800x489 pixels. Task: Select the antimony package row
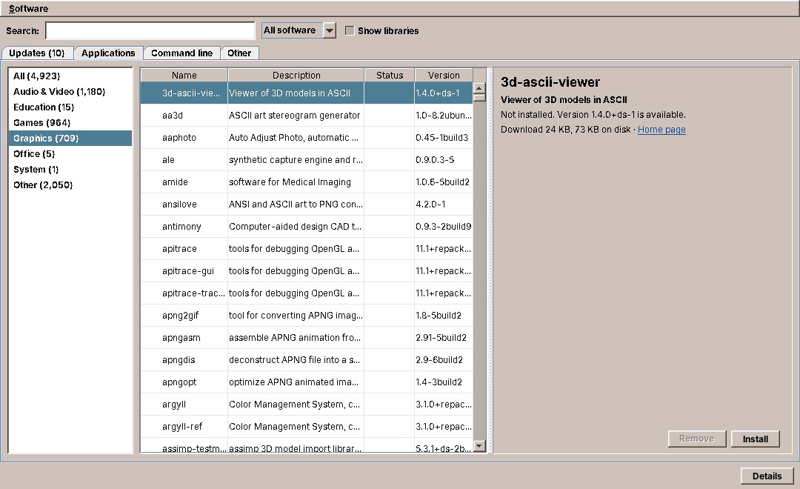click(x=307, y=227)
